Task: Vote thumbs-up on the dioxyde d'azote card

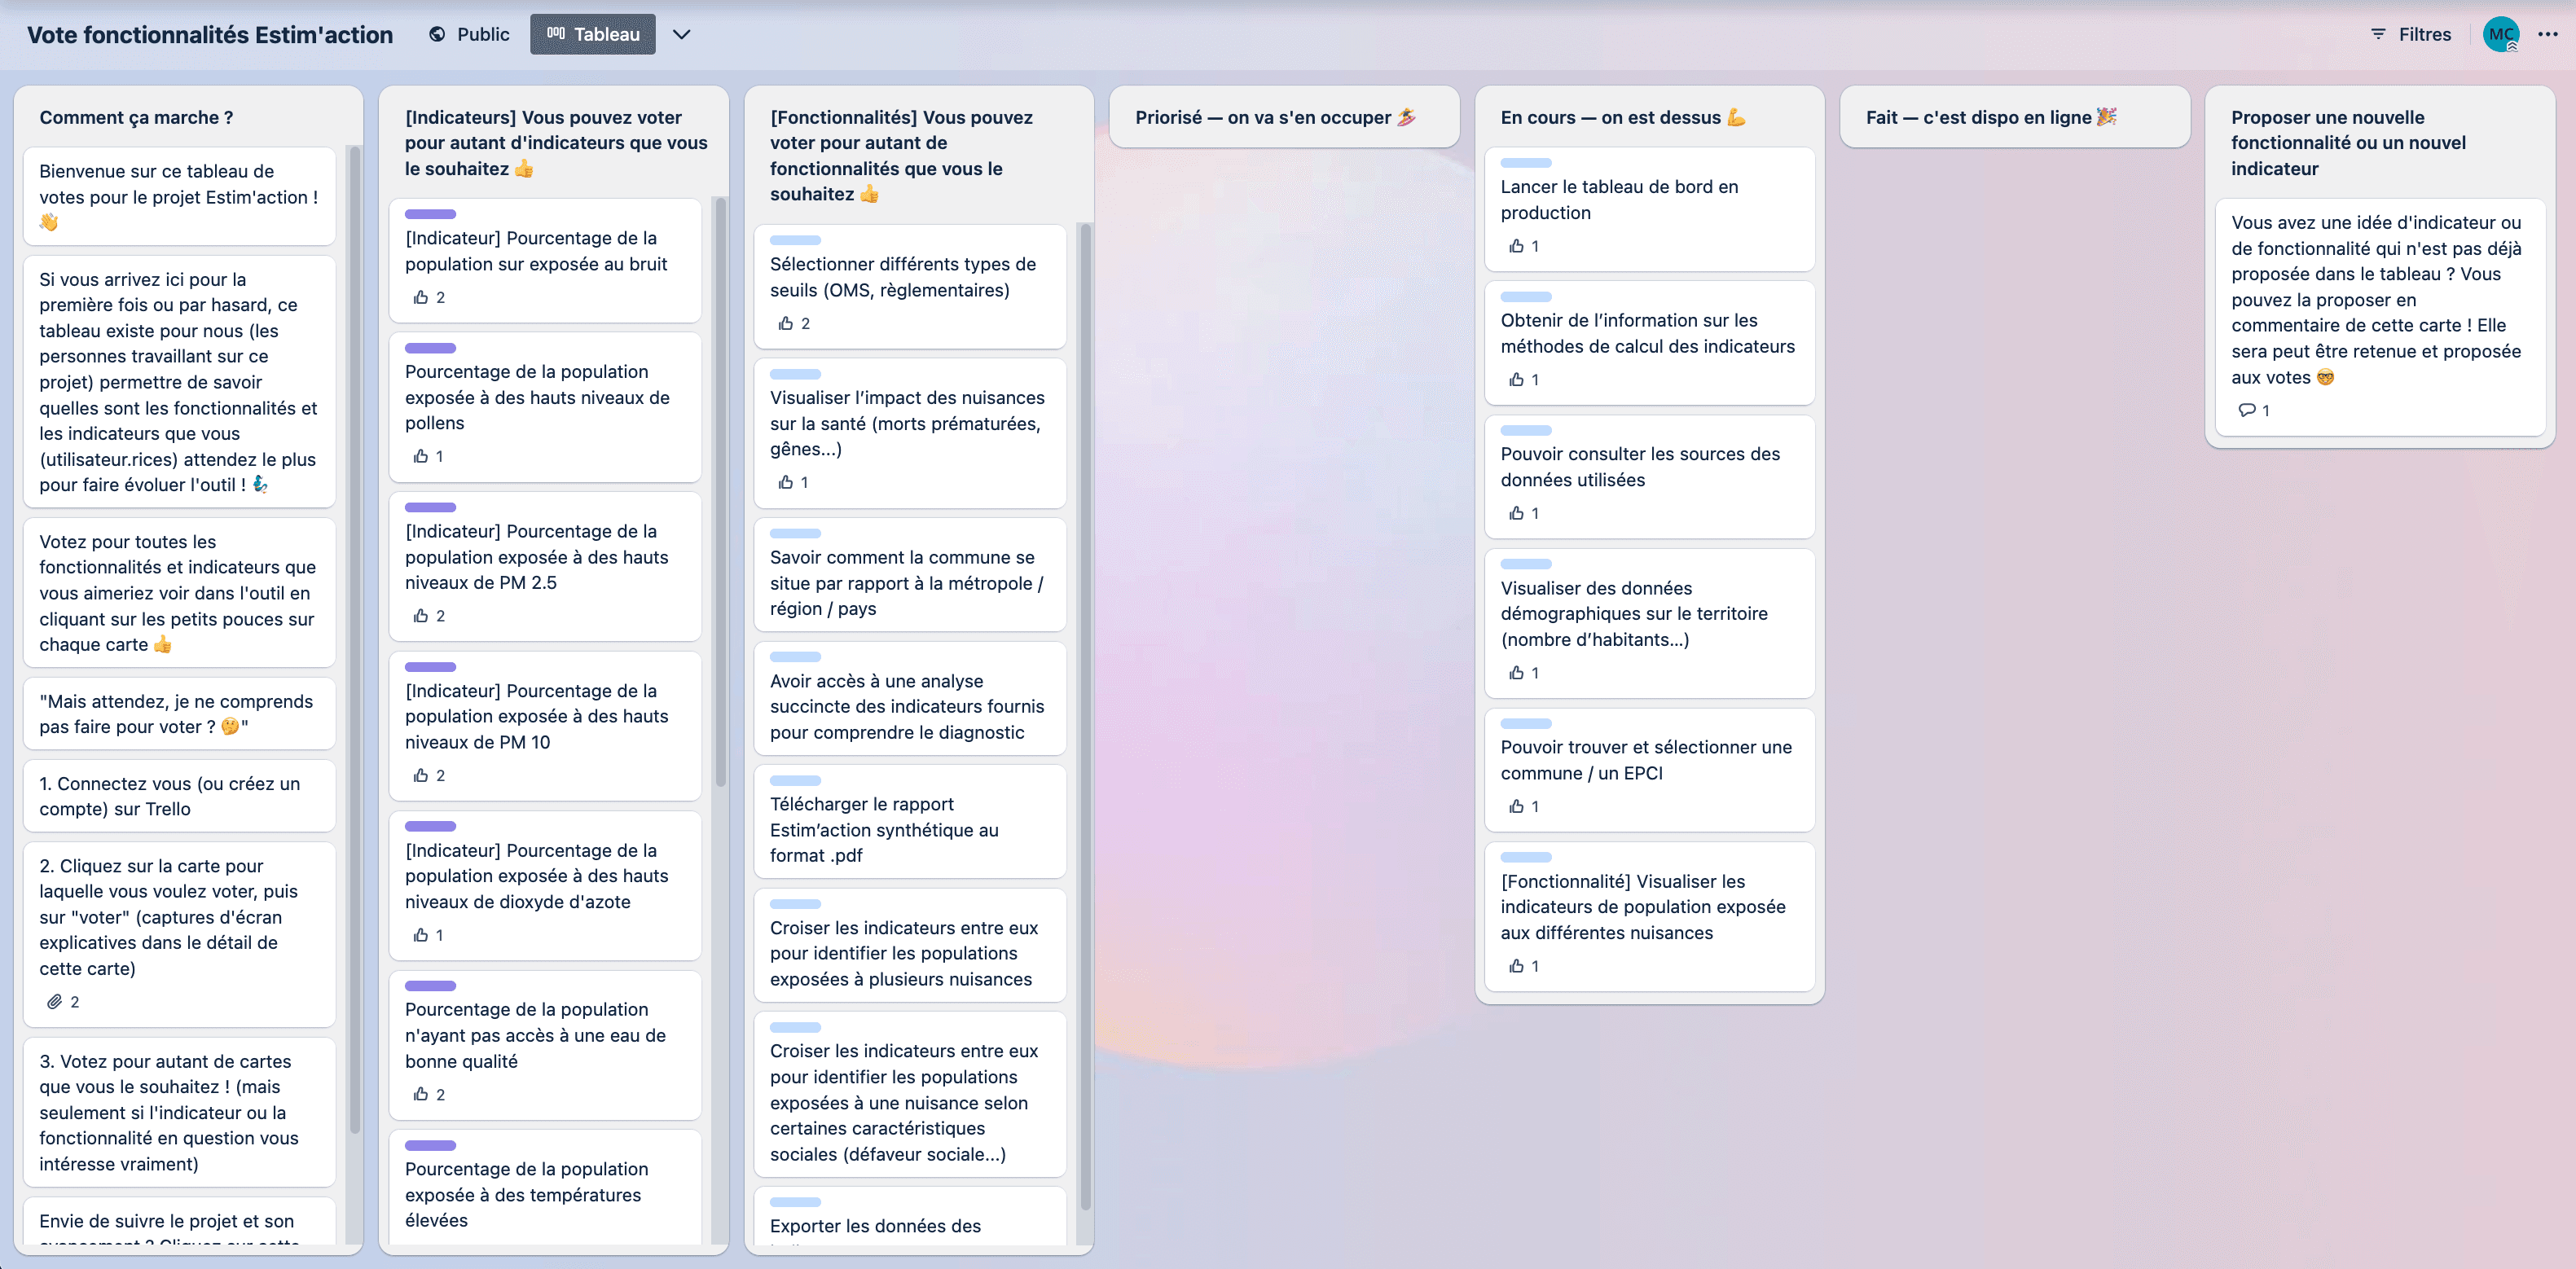Action: point(421,935)
